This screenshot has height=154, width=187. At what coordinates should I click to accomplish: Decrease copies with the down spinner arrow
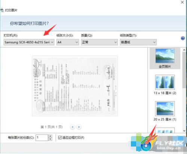(x=50, y=139)
